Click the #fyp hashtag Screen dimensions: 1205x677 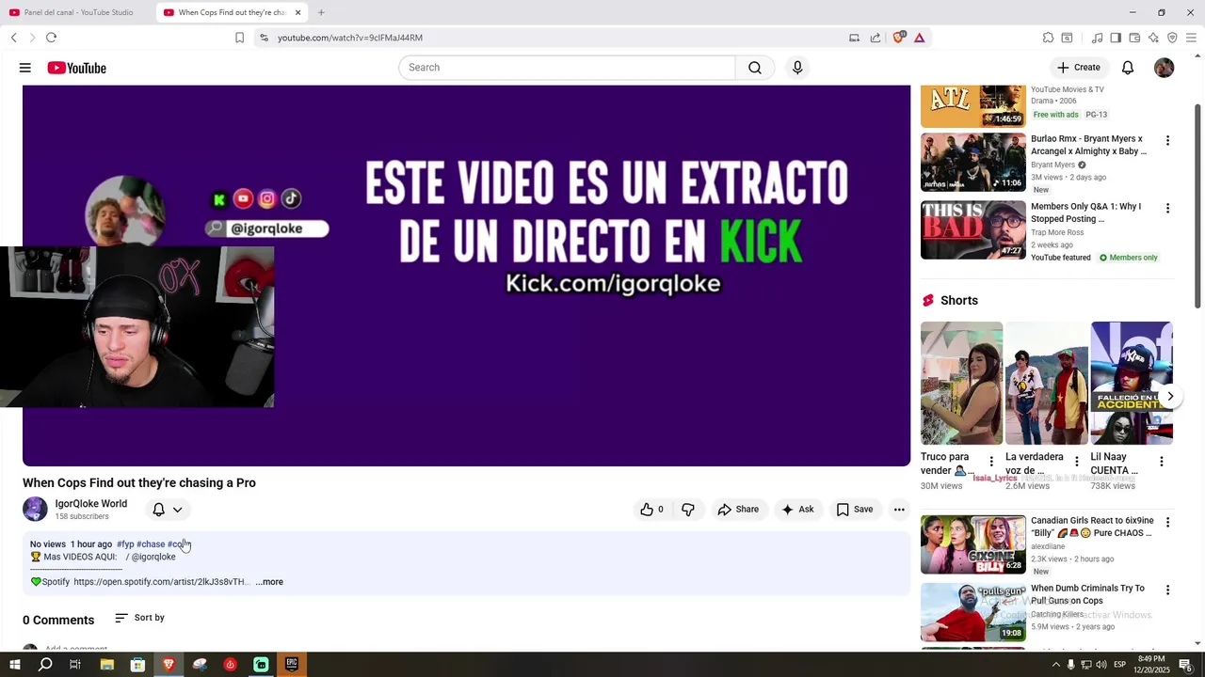click(125, 544)
